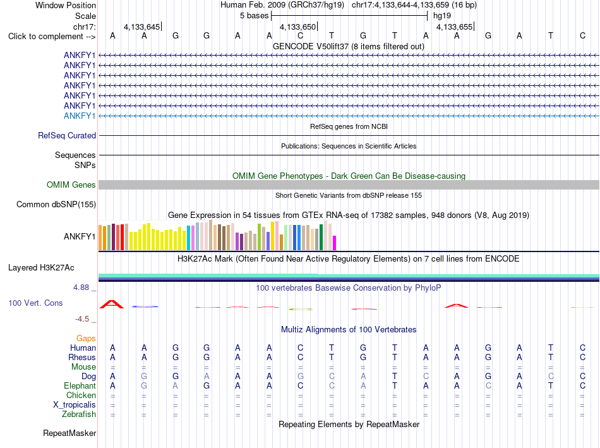The width and height of the screenshot is (600, 448).
Task: Click the H3K27Ac Mark ENCODE track title
Action: tap(349, 259)
